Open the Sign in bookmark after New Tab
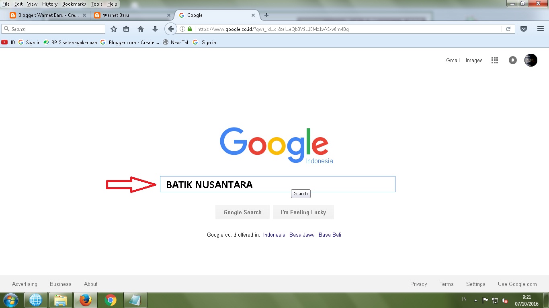The height and width of the screenshot is (308, 549). pyautogui.click(x=205, y=42)
